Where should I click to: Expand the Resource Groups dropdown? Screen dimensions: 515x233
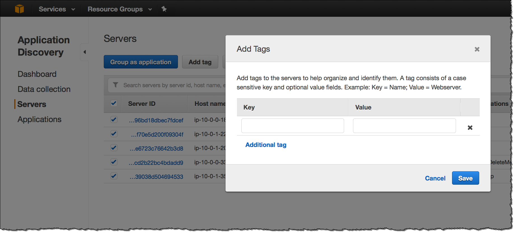119,9
